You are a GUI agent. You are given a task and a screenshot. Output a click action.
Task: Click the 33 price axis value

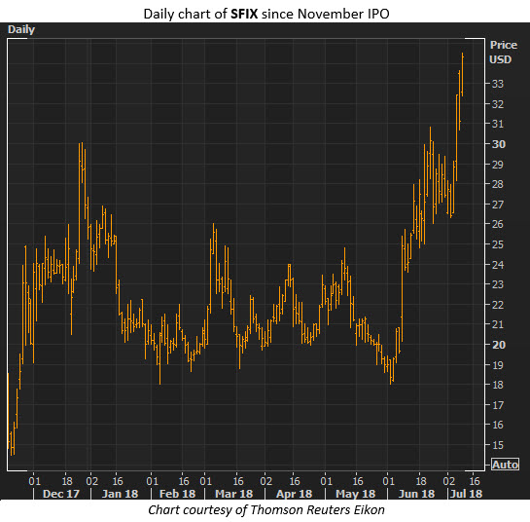[x=498, y=84]
